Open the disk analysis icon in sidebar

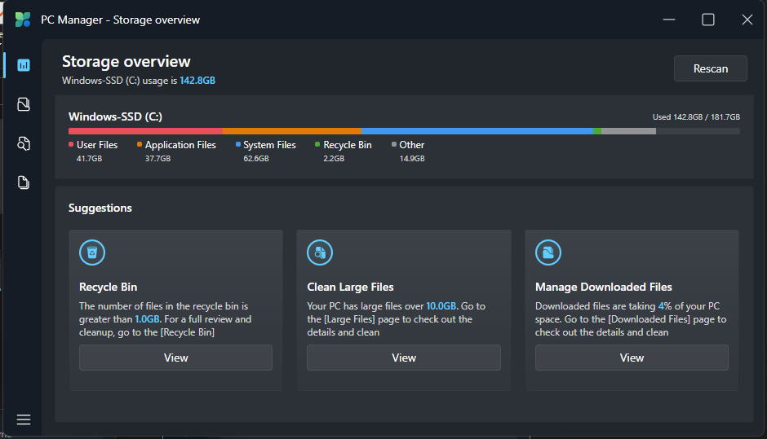pyautogui.click(x=24, y=104)
